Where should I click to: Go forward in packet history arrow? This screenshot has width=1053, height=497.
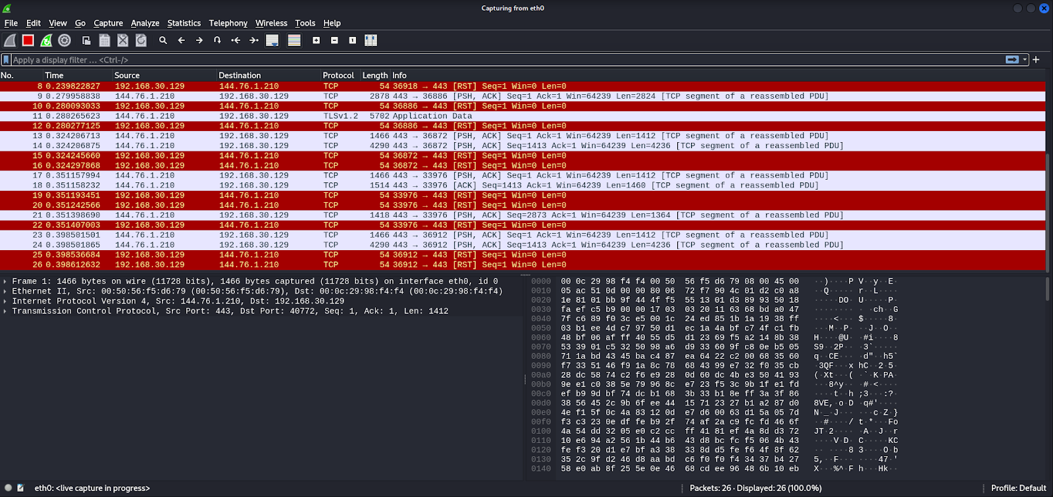(199, 41)
